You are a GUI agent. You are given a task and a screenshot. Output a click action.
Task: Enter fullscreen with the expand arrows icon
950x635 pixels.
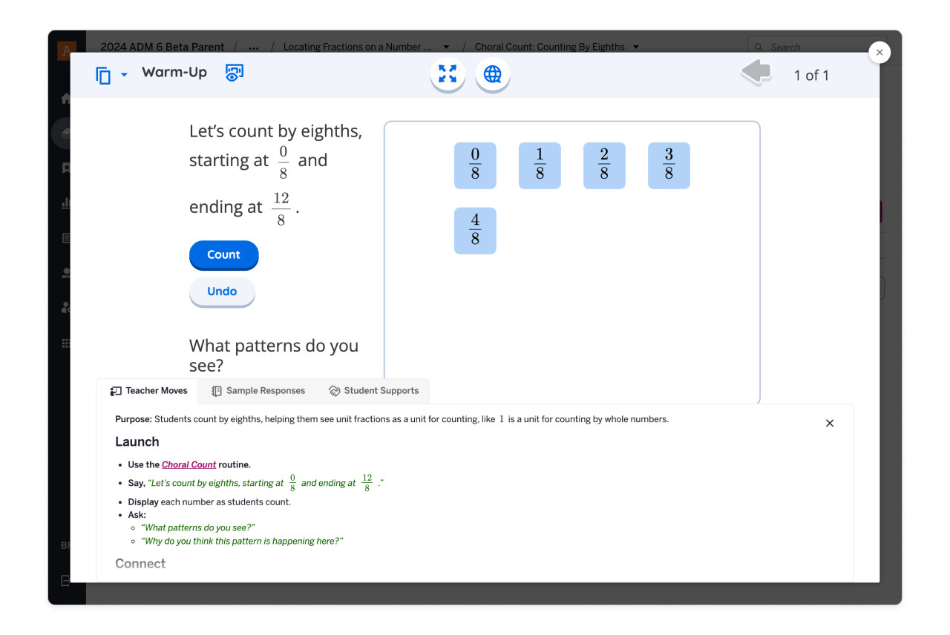click(448, 74)
